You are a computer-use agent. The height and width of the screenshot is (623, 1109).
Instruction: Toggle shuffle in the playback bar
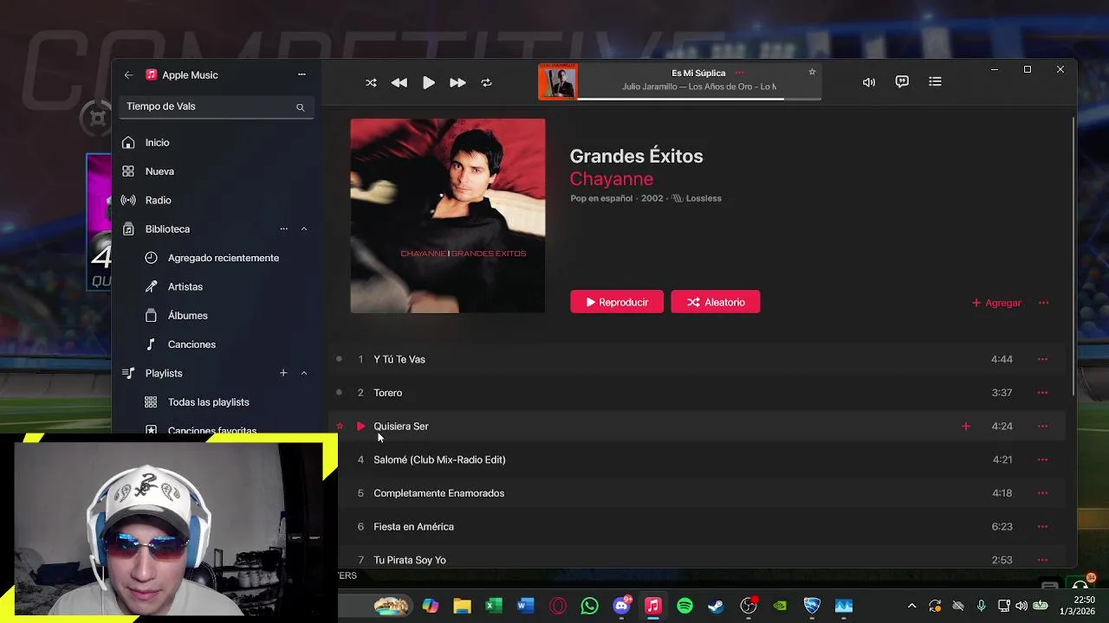pyautogui.click(x=371, y=83)
